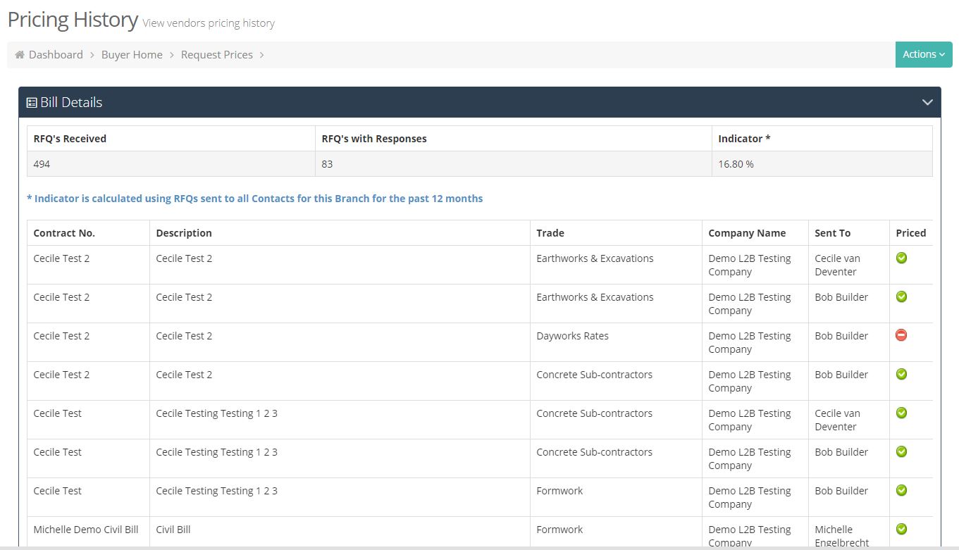The image size is (959, 550).
Task: Click the Bill Details list icon
Action: pos(32,103)
